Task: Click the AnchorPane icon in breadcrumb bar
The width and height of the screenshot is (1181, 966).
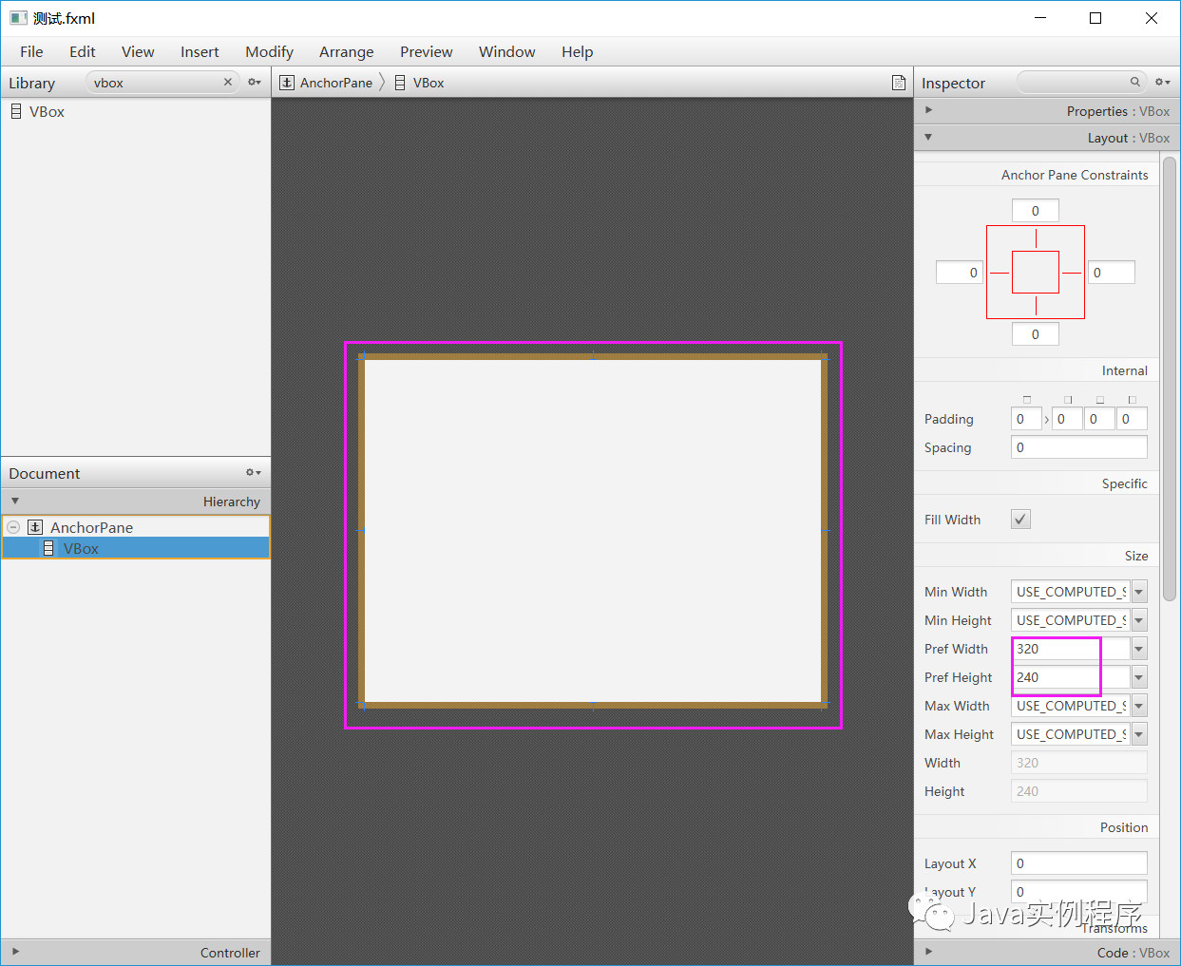Action: tap(287, 83)
